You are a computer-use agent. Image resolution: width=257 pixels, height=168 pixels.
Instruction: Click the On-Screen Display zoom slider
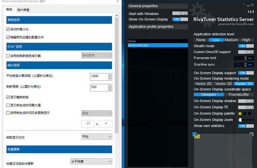[246, 120]
